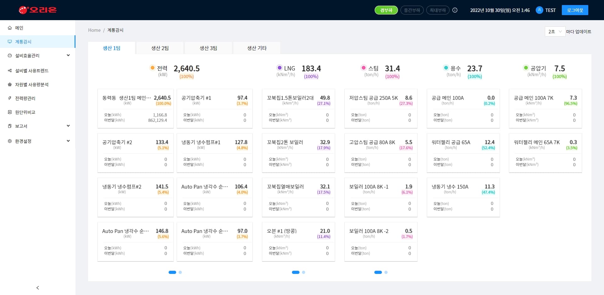Click the 로그아웃 logout button

[575, 10]
